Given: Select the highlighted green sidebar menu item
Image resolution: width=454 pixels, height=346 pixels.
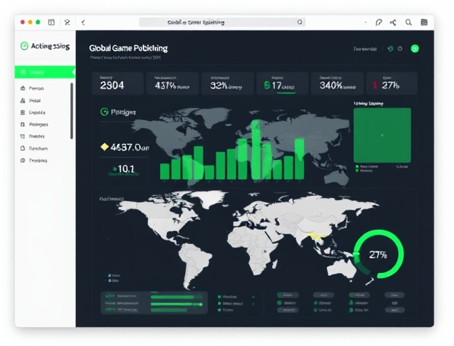Looking at the screenshot, I should [45, 72].
